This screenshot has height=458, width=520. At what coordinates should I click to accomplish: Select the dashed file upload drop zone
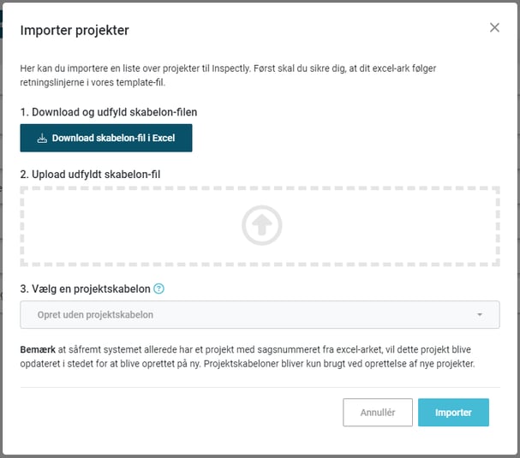[x=260, y=226]
